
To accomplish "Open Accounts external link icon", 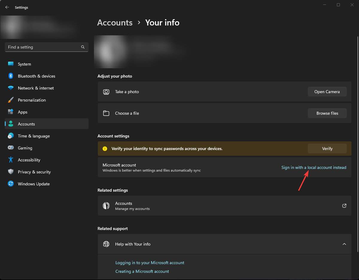I will [x=344, y=206].
